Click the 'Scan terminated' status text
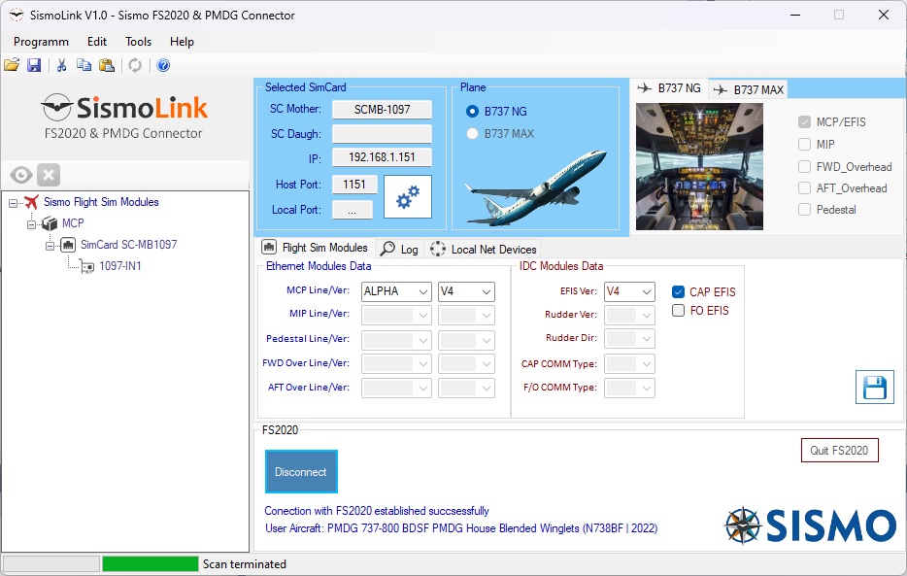Image resolution: width=907 pixels, height=576 pixels. click(x=244, y=563)
